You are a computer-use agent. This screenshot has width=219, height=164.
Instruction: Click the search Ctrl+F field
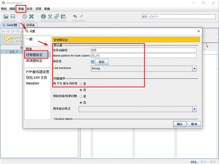point(178,17)
